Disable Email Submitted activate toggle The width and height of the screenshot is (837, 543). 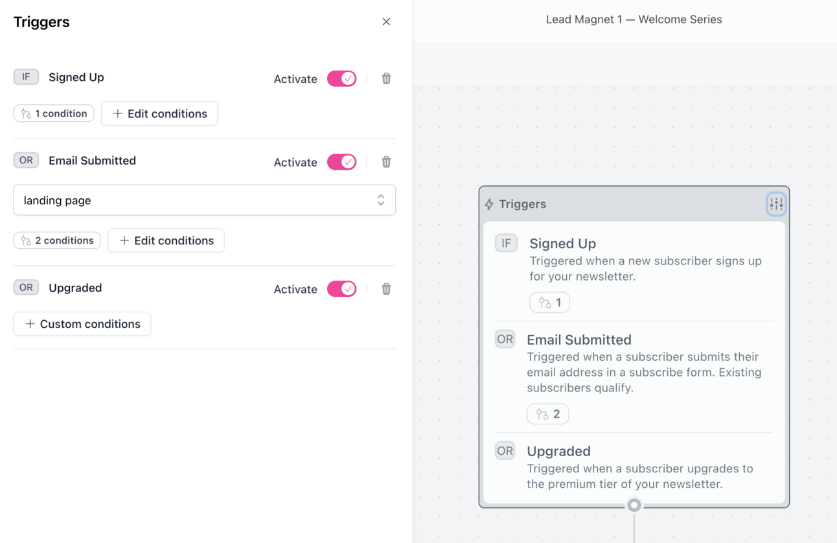(342, 162)
